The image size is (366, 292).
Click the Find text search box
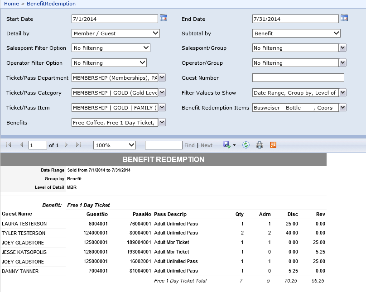[164, 145]
